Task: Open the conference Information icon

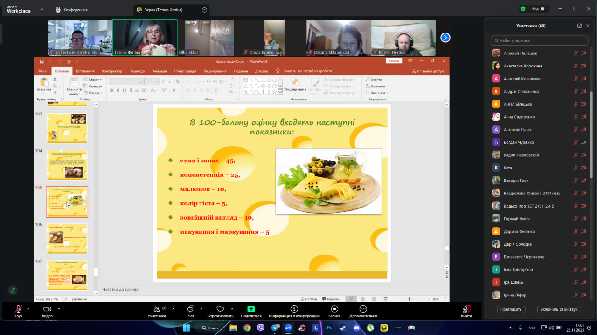Action: (x=294, y=309)
